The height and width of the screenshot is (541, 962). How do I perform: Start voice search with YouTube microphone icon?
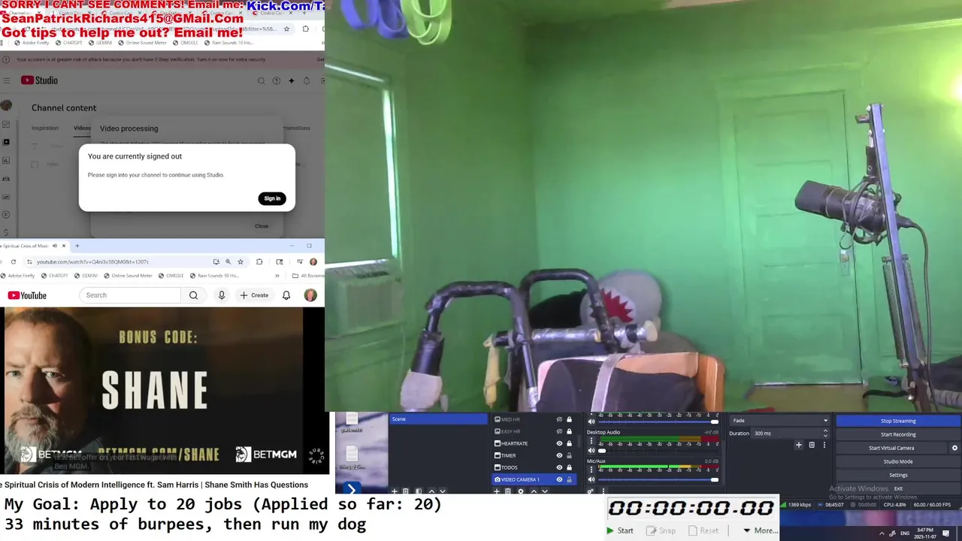coord(222,295)
